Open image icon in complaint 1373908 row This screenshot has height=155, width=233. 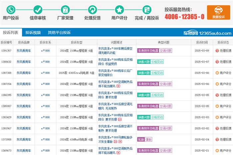point(116,141)
